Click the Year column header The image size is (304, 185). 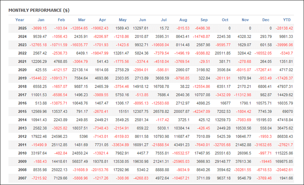tap(20, 20)
